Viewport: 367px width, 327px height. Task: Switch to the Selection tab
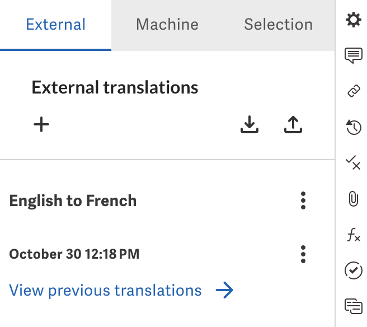pyautogui.click(x=278, y=25)
